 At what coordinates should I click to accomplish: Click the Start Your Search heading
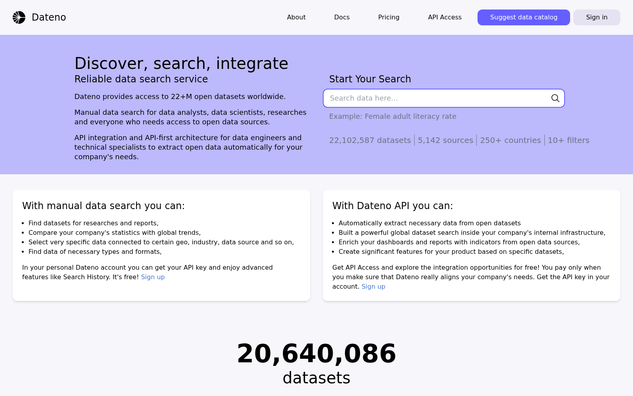(x=370, y=79)
